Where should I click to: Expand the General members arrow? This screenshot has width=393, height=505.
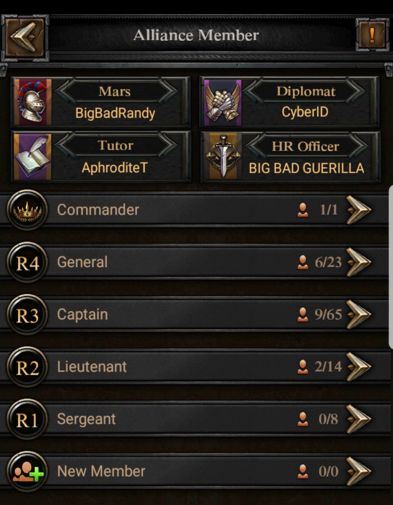click(358, 262)
